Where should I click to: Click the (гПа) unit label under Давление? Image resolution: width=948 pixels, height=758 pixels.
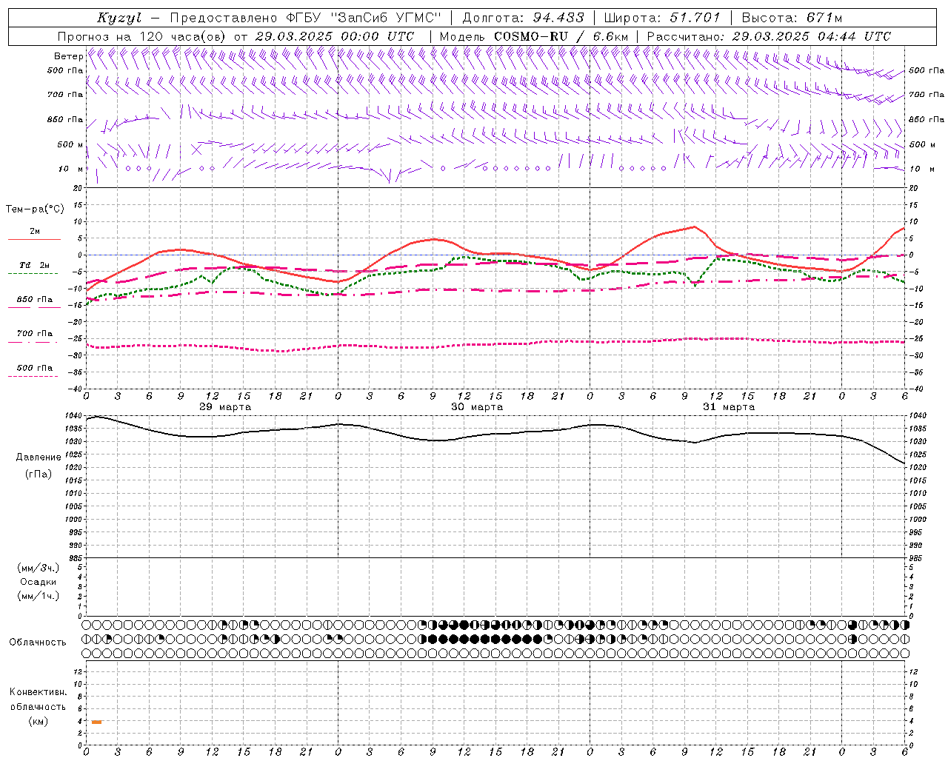39,474
